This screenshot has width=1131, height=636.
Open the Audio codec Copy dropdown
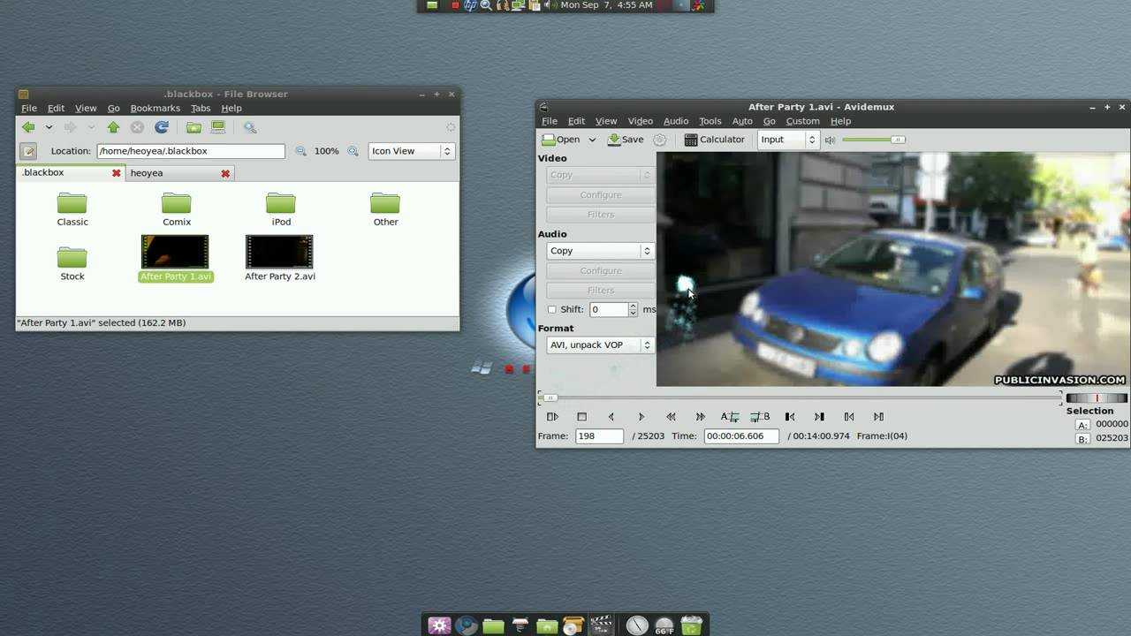click(599, 251)
